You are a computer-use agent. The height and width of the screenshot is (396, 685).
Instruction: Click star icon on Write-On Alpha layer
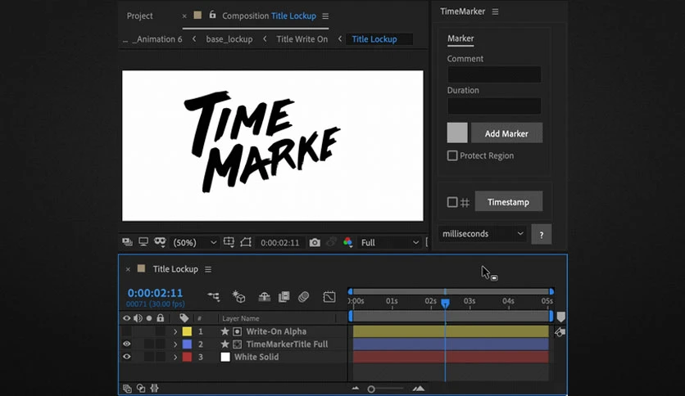(225, 331)
